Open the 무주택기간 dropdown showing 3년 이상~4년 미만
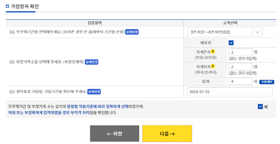Screen dimensions: 280x144 coord(225,32)
